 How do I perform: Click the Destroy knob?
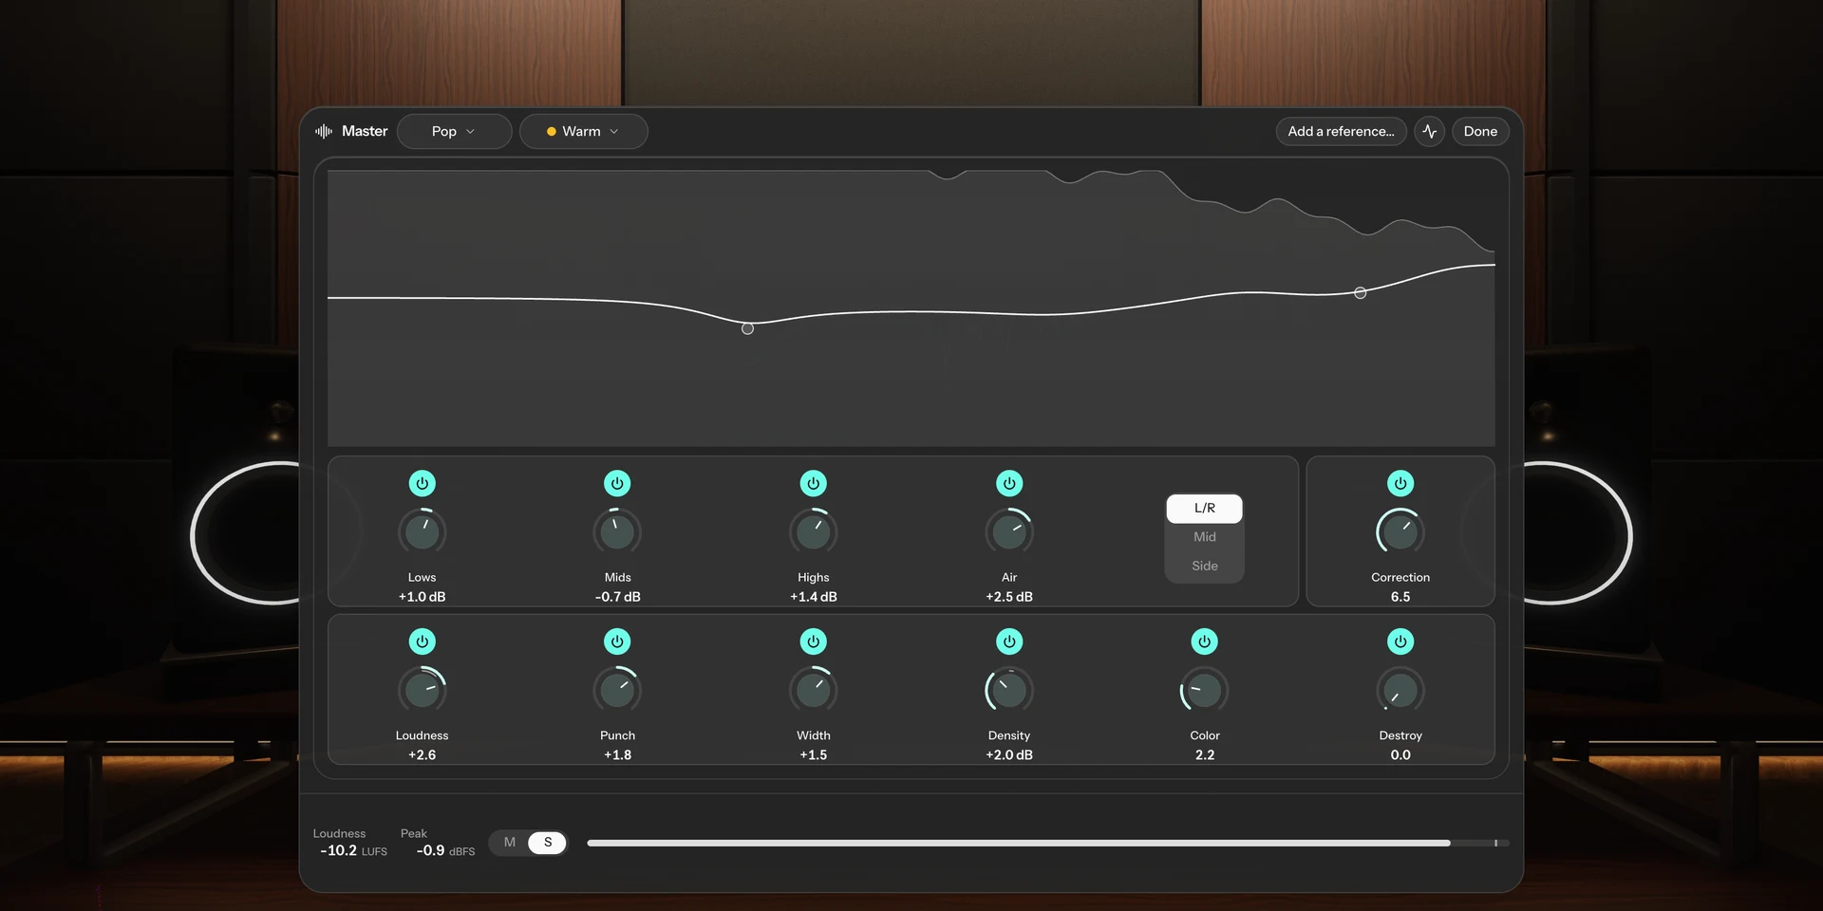(x=1400, y=690)
